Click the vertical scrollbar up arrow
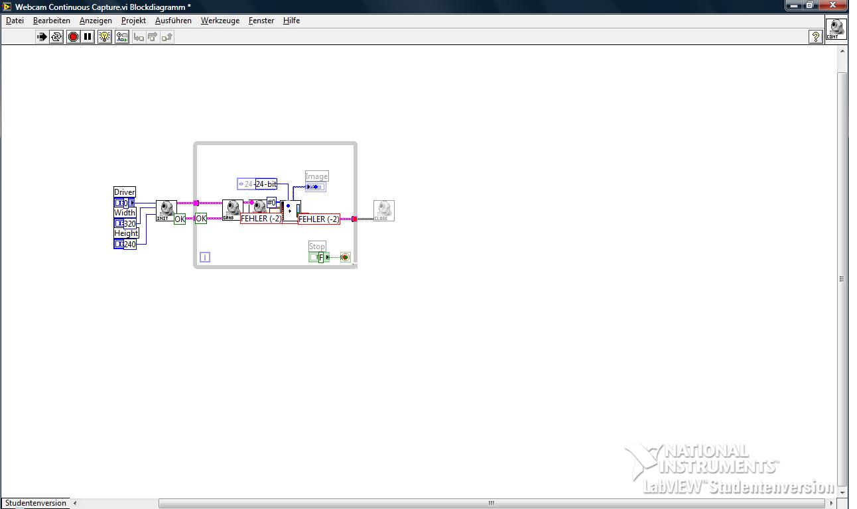This screenshot has width=857, height=509. (842, 50)
